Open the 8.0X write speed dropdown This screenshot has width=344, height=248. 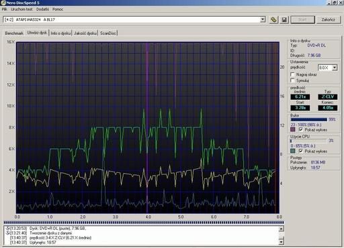[335, 68]
